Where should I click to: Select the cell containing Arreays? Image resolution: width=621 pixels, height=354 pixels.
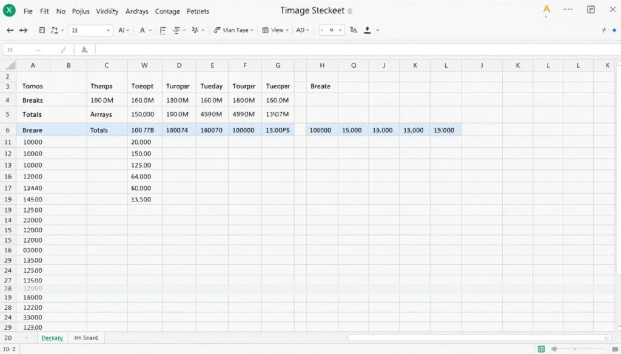coord(107,114)
